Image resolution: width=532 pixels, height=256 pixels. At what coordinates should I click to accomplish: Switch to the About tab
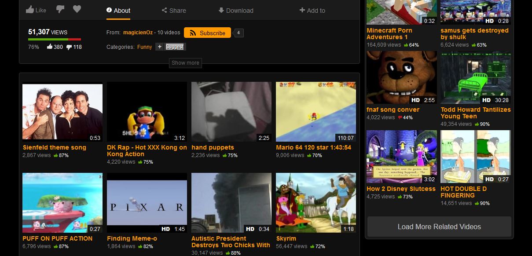(118, 11)
